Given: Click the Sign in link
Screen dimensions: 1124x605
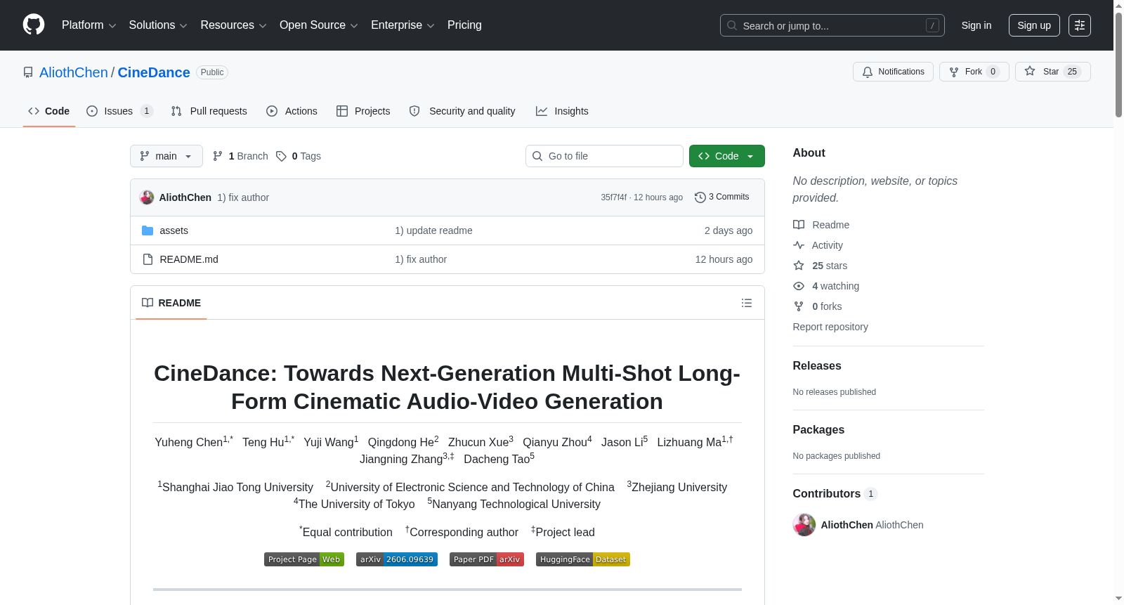Looking at the screenshot, I should [976, 25].
